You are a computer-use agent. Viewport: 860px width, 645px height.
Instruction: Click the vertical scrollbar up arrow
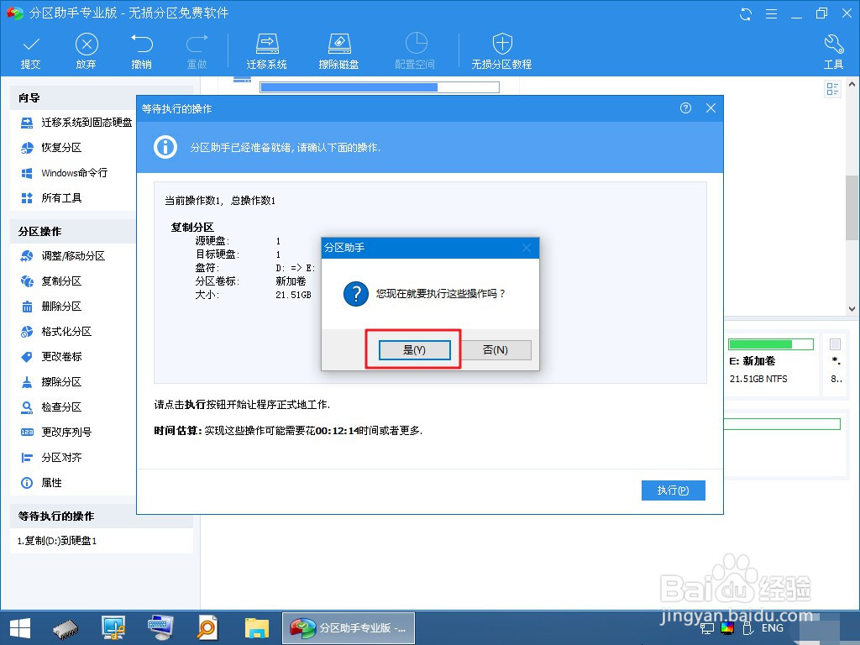(x=852, y=84)
